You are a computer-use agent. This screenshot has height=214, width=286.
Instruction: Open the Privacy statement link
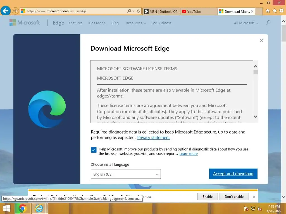154,138
